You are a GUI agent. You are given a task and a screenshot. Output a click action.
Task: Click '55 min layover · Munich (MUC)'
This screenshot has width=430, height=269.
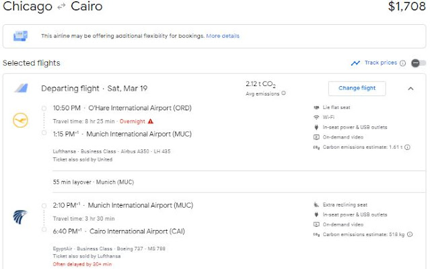click(94, 182)
